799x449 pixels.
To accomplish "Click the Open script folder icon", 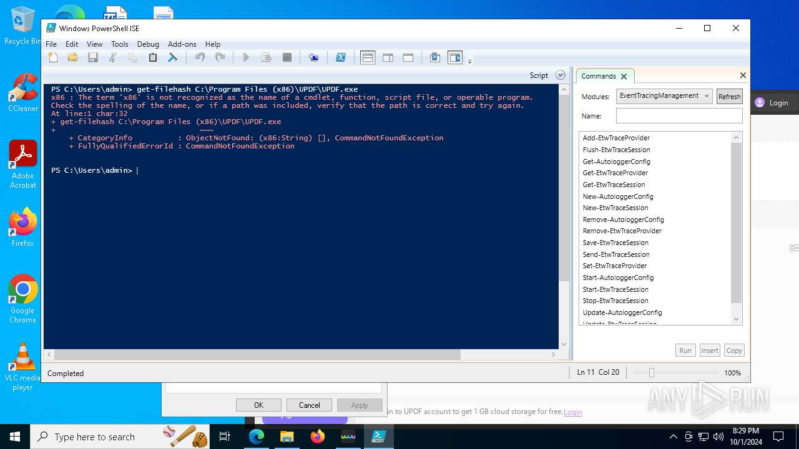I will click(73, 57).
